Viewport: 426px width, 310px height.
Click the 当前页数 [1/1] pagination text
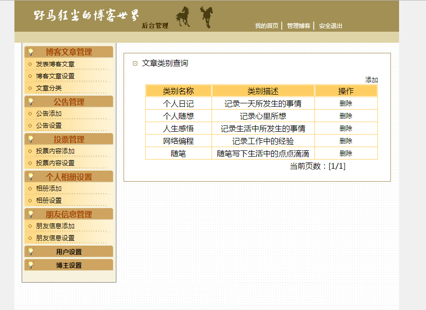[318, 166]
